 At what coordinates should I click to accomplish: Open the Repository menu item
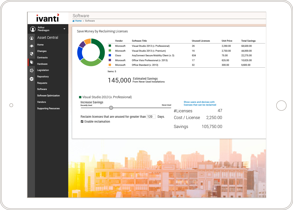pos(43,76)
